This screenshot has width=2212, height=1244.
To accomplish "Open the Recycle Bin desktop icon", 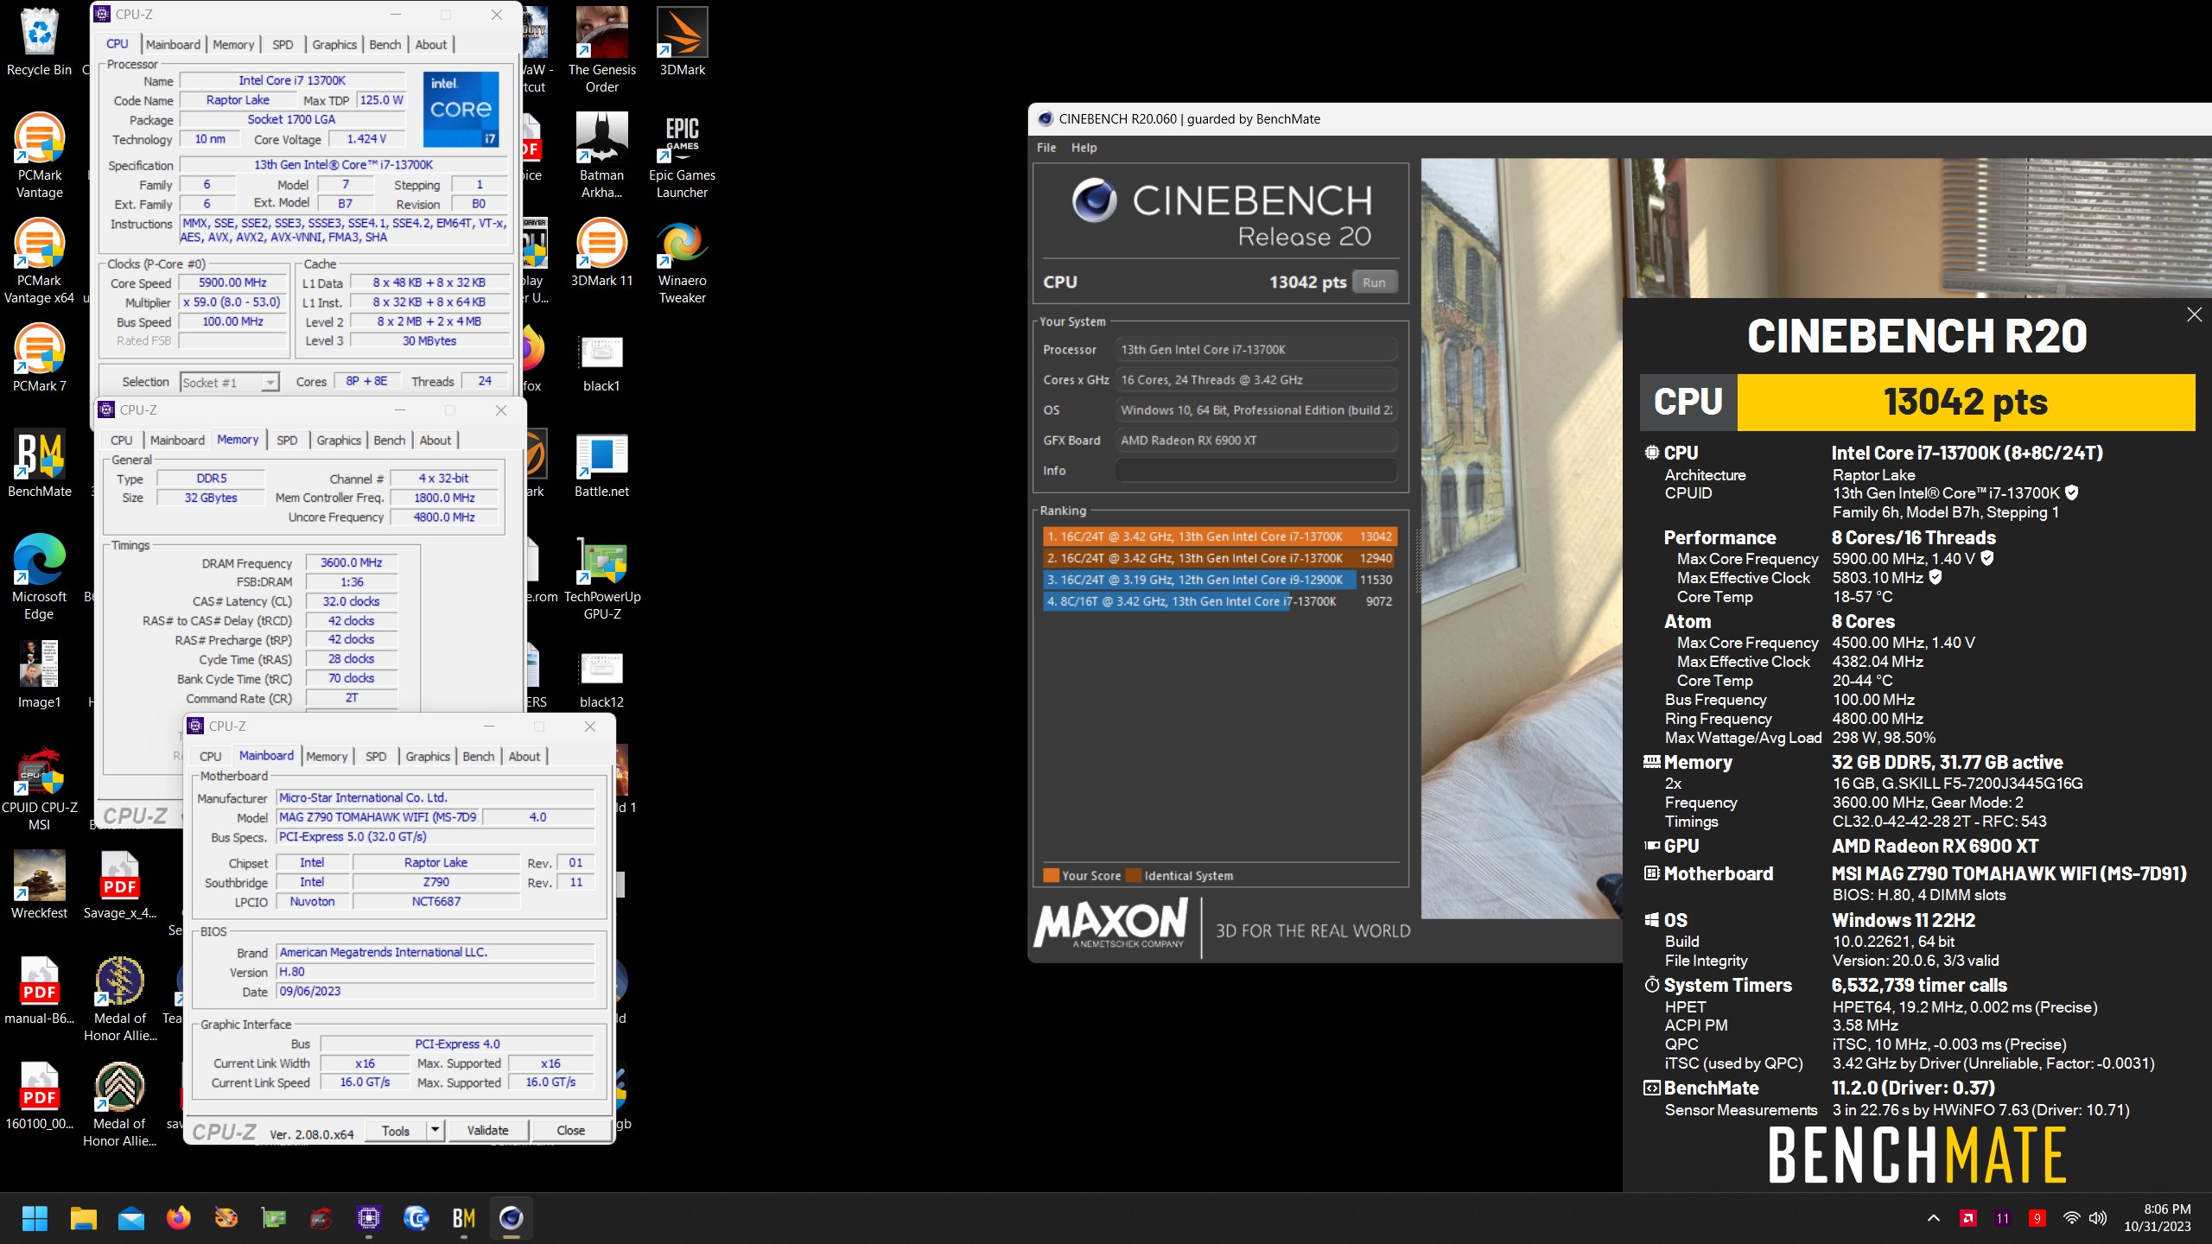I will (39, 41).
